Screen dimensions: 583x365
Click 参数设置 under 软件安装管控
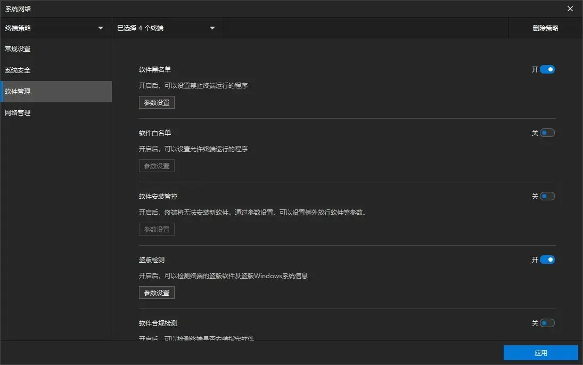coord(157,229)
